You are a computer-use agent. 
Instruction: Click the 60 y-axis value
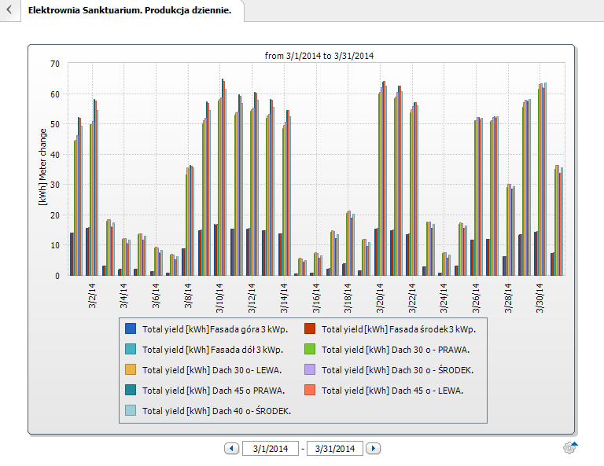55,94
